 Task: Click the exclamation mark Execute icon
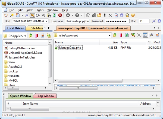[x=105, y=16]
